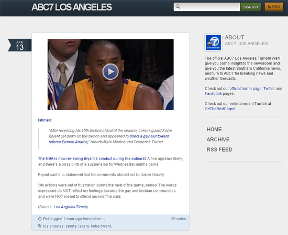The image size is (288, 235).
Task: Follow the official home page link
Action: 246,89
